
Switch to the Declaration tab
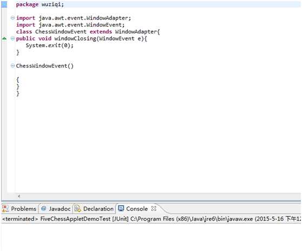click(x=94, y=209)
